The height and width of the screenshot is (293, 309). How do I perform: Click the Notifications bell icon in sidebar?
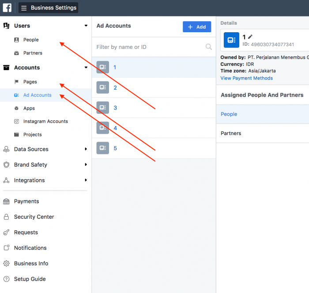(x=6, y=248)
